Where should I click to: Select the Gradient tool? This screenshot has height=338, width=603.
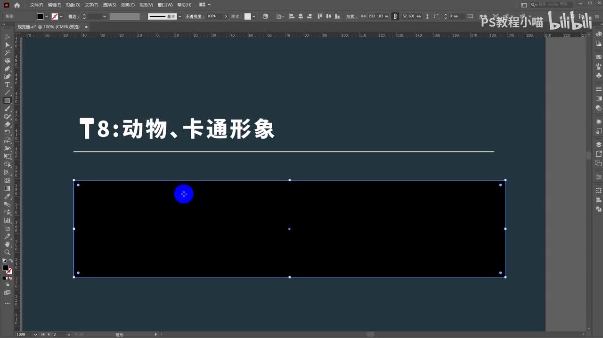pos(7,188)
